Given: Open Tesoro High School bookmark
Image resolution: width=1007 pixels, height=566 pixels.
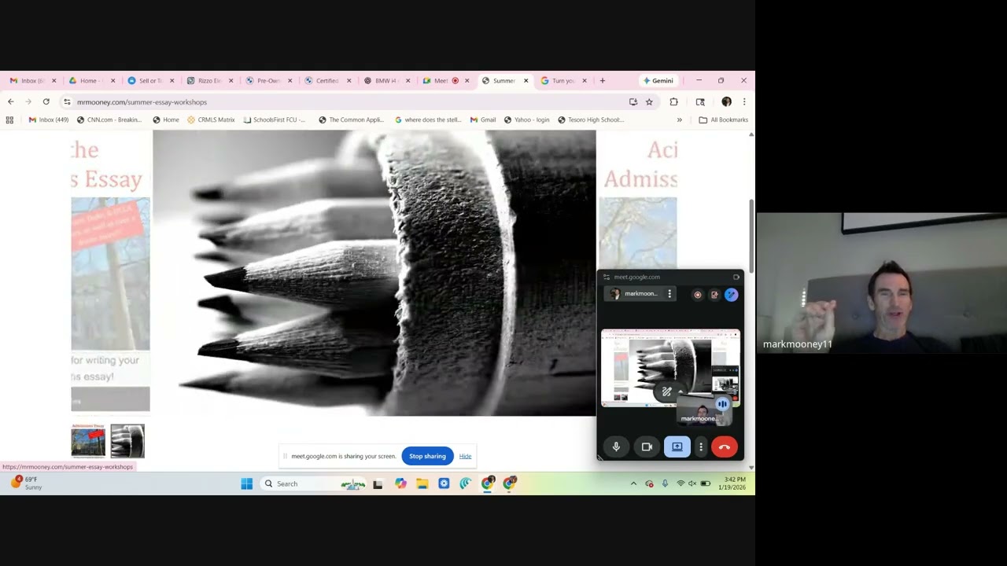Looking at the screenshot, I should click(x=590, y=119).
